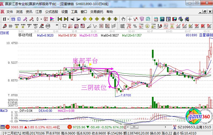Screen dimensions: 213x135
Task: Click the MACD indicator label
Action: [4, 111]
